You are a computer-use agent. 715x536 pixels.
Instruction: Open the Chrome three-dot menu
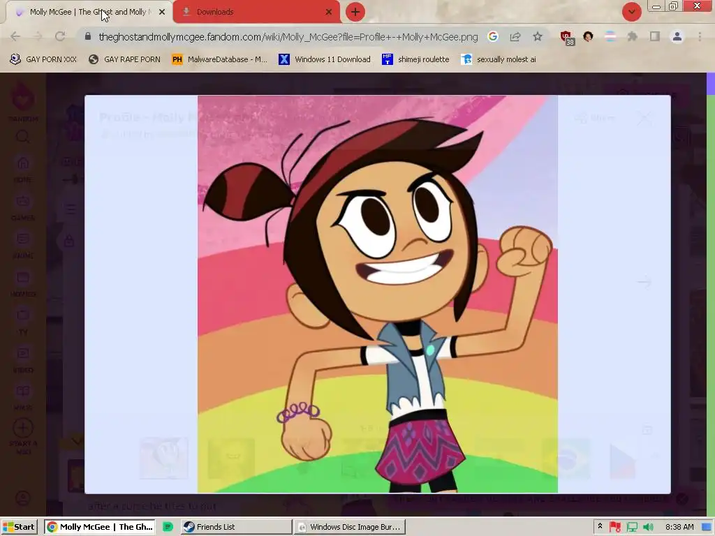click(x=700, y=36)
